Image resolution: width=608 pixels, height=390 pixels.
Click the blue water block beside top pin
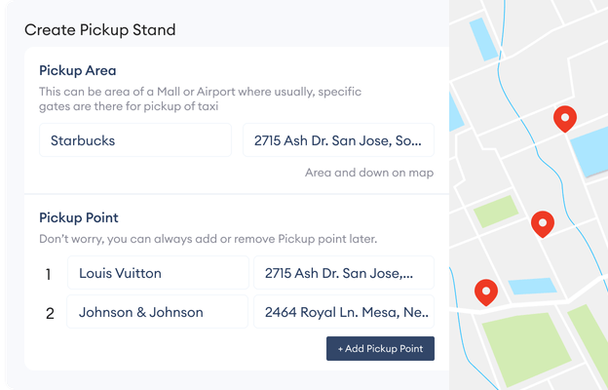tap(589, 150)
